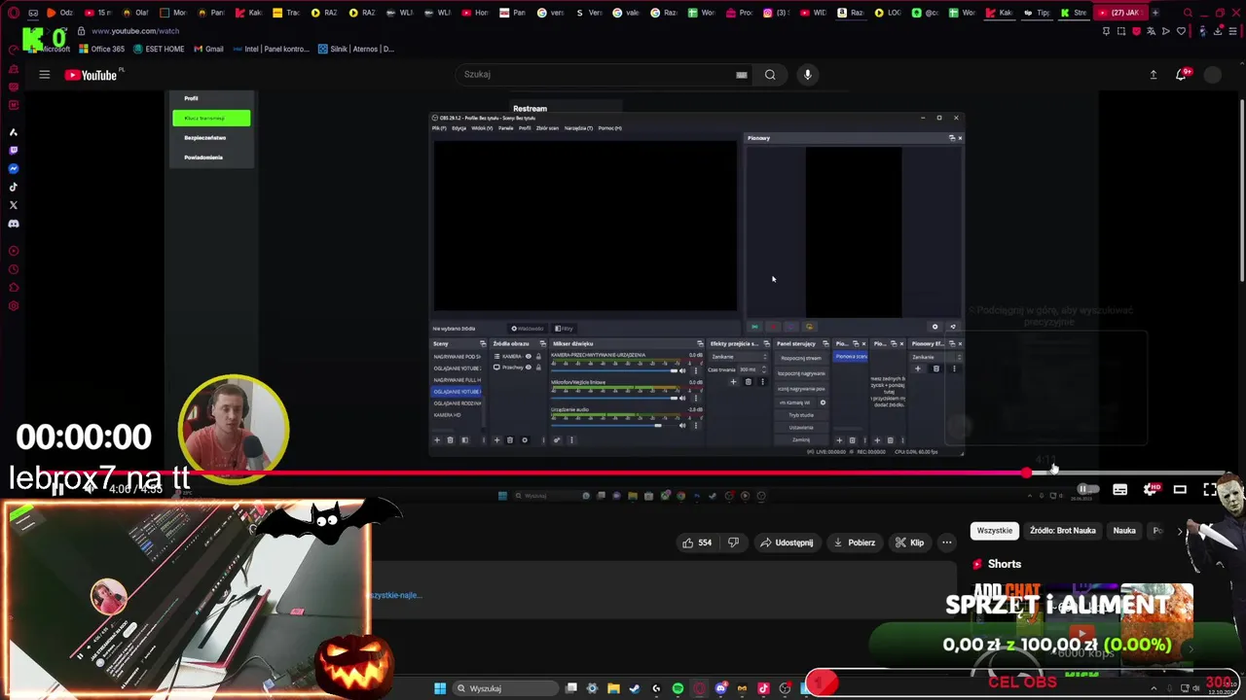
Task: Open more actions ellipsis below the video
Action: 946,542
